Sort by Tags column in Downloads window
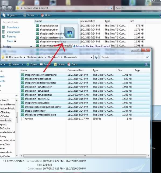Viewport: 161px width, 173px height. (137, 70)
